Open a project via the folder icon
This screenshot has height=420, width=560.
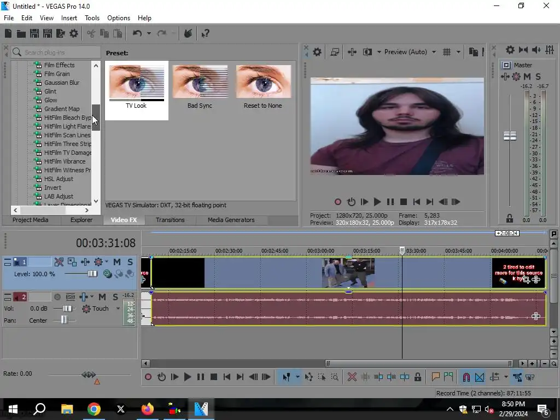click(x=21, y=33)
